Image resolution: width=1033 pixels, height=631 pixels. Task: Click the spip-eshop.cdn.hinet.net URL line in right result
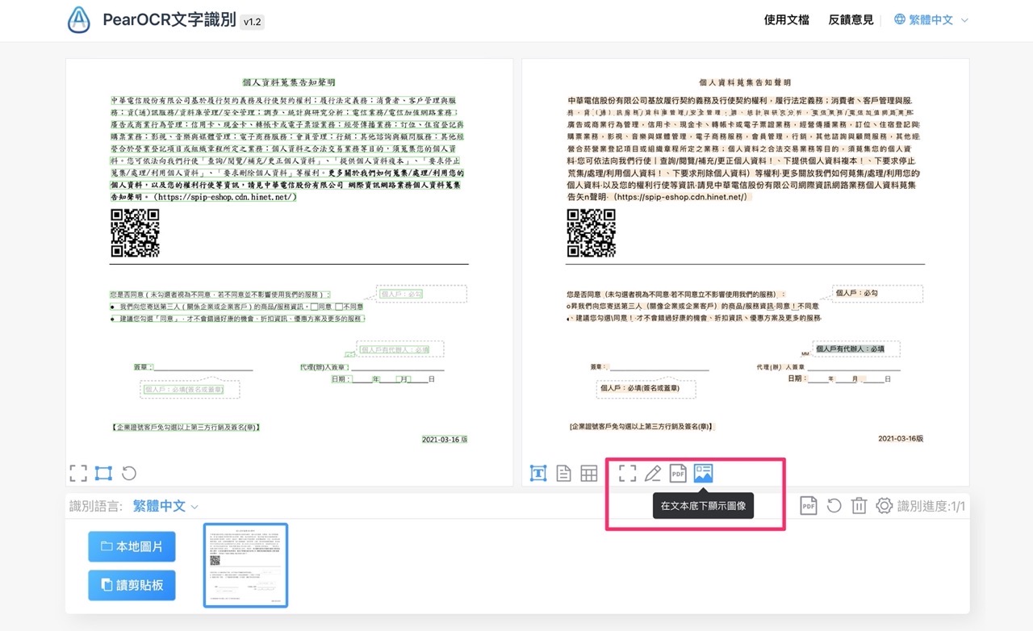tap(682, 197)
